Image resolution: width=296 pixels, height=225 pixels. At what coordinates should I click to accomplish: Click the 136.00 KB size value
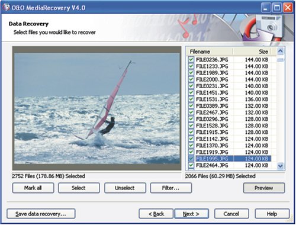click(x=256, y=99)
